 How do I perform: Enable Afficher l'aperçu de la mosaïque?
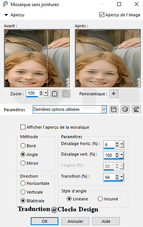23,127
